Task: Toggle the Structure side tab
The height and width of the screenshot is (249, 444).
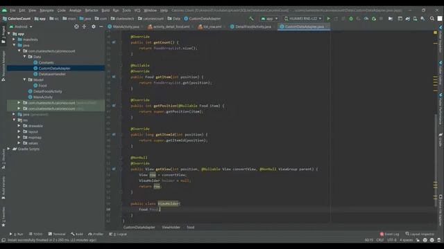Action: pos(3,160)
